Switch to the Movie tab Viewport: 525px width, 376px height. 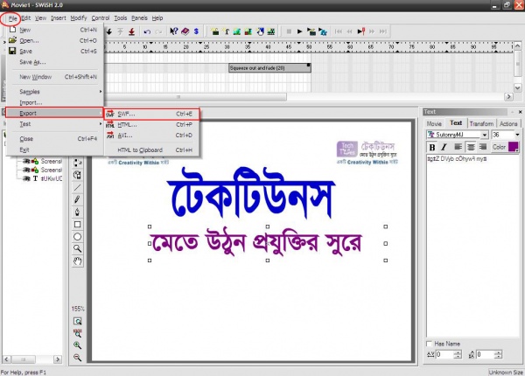[434, 124]
